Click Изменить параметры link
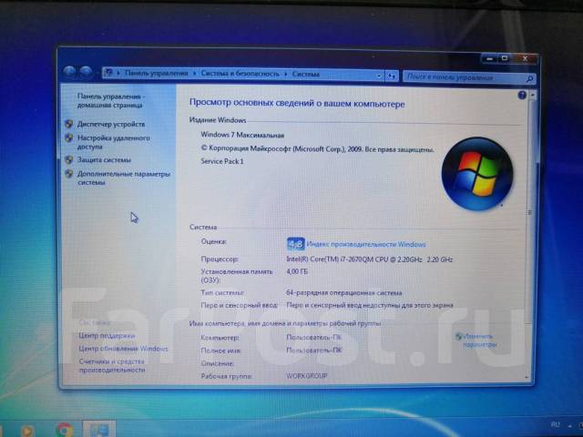583x437 pixels. point(479,340)
